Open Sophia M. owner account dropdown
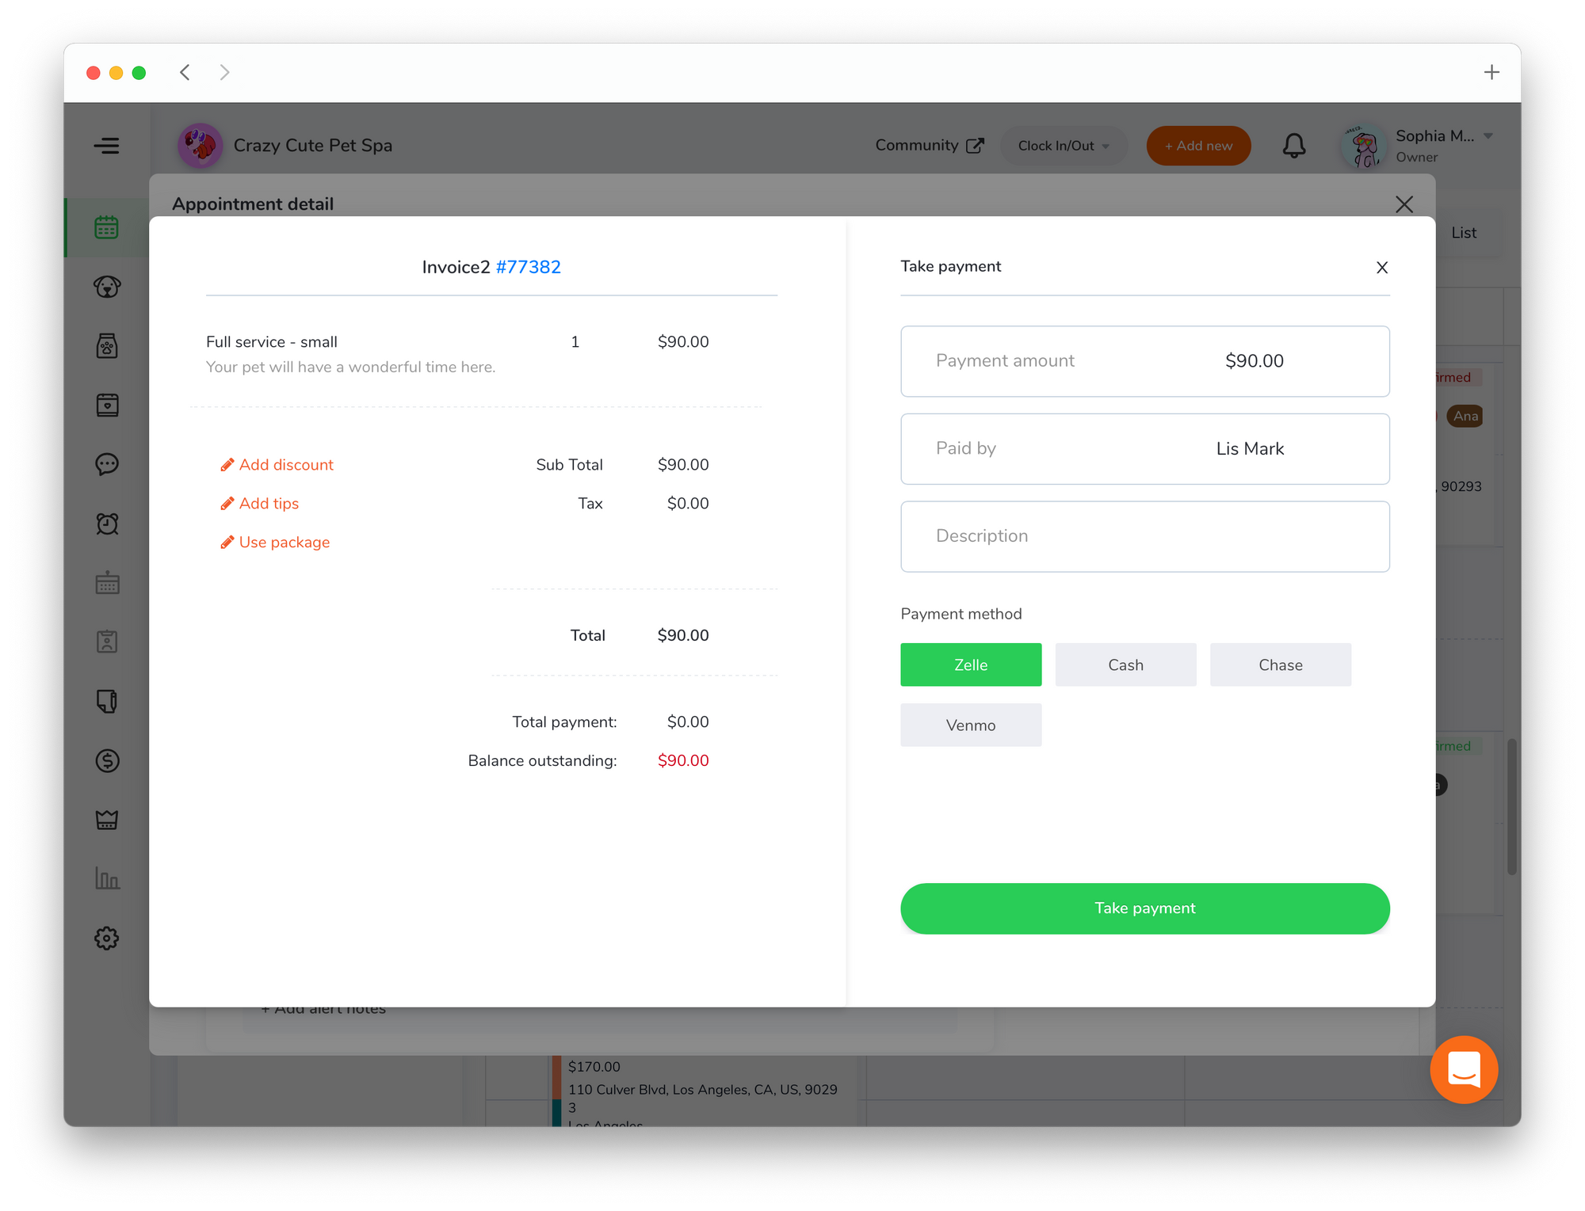Screen dimensions: 1585x1211 click(1493, 136)
